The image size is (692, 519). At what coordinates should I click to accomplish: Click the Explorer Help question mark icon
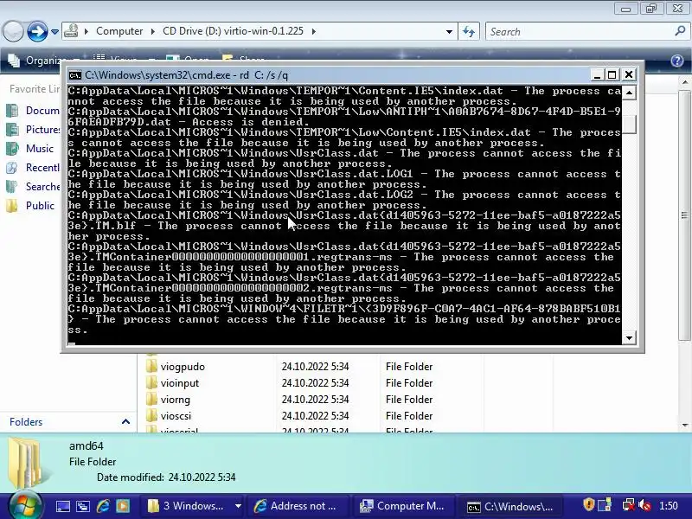677,61
